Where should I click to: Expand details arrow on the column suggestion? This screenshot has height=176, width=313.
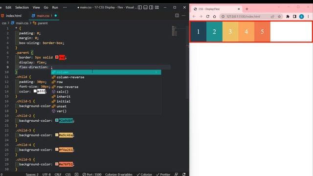coord(156,72)
